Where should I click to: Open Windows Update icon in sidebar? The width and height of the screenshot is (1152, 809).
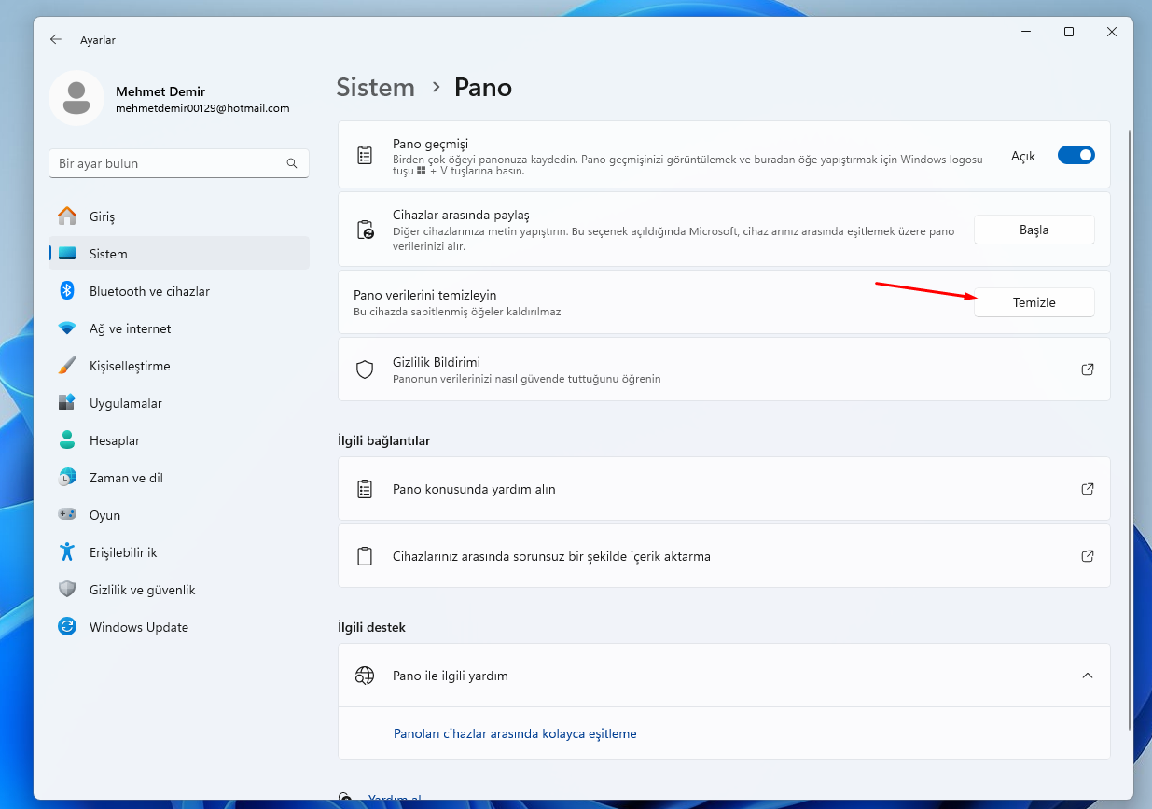[x=66, y=627]
